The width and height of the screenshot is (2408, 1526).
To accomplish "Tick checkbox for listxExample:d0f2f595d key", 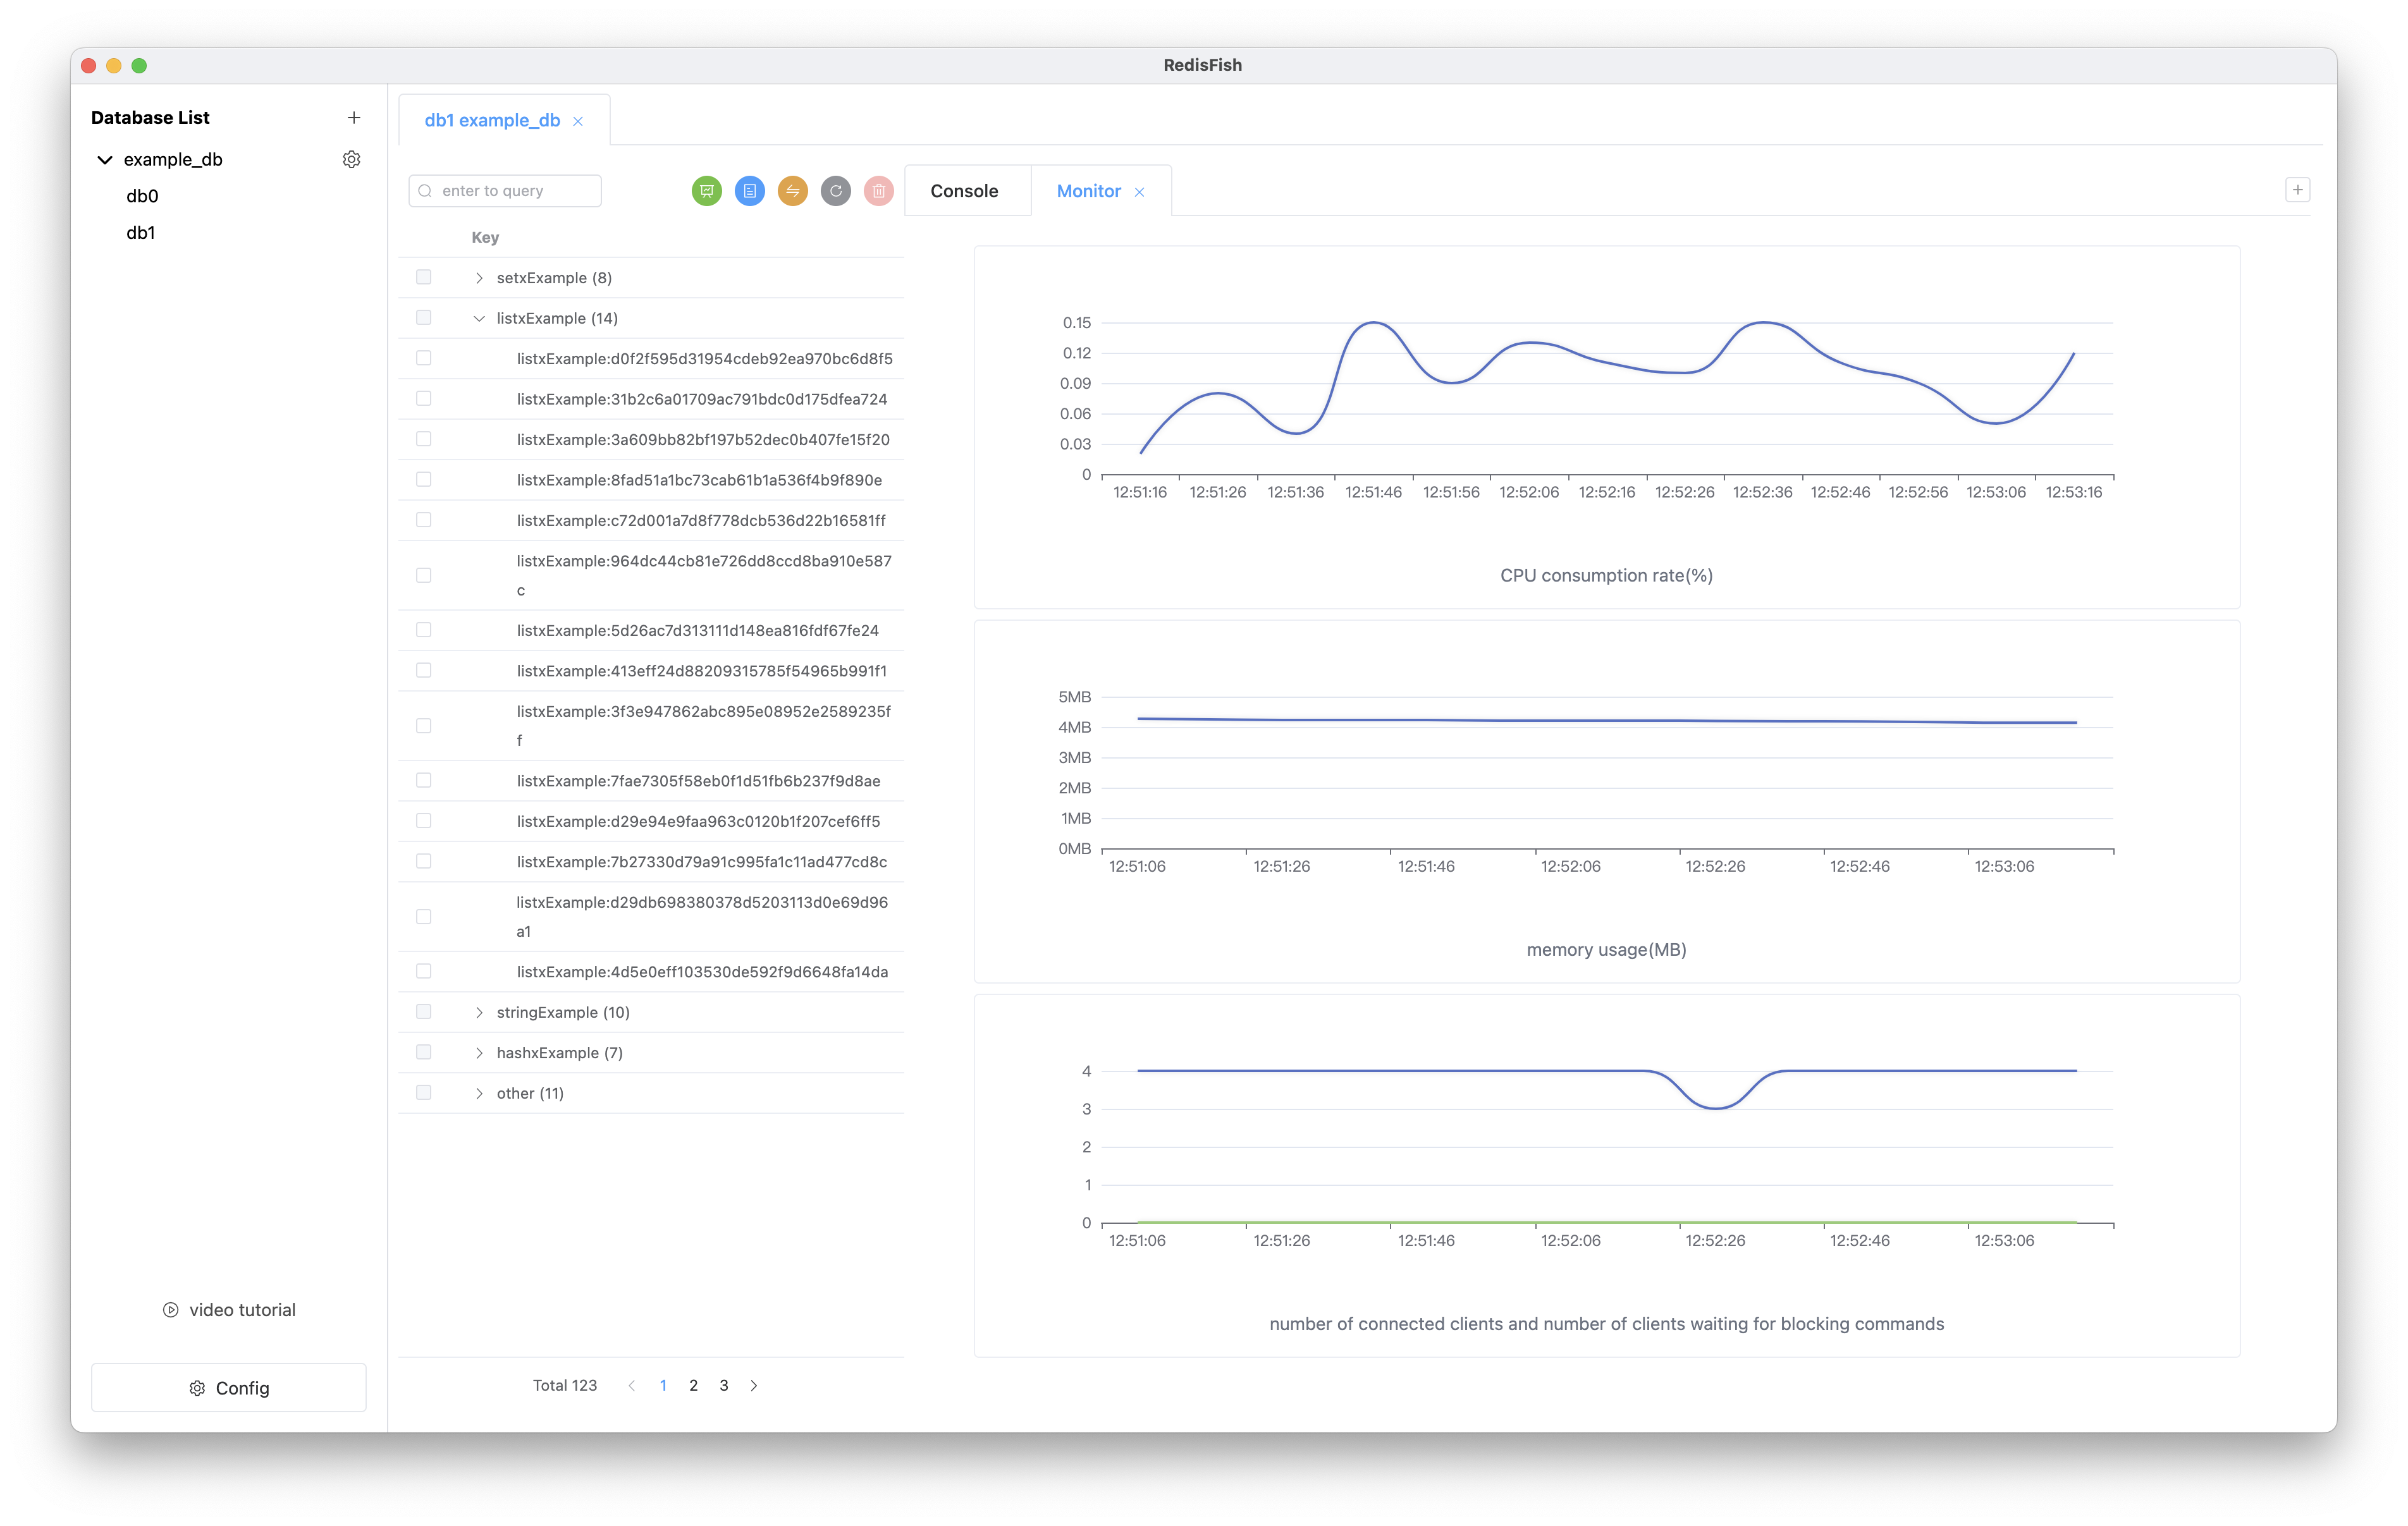I will point(424,358).
